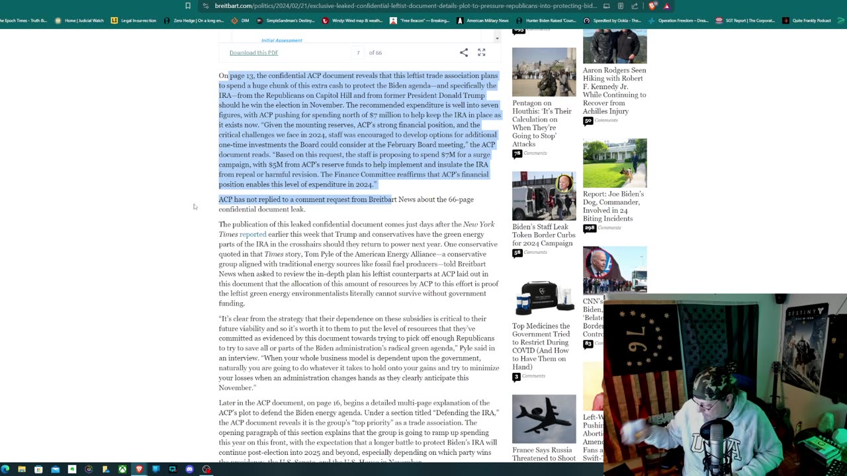
Task: Open the SGT Report bookmark
Action: [x=746, y=20]
